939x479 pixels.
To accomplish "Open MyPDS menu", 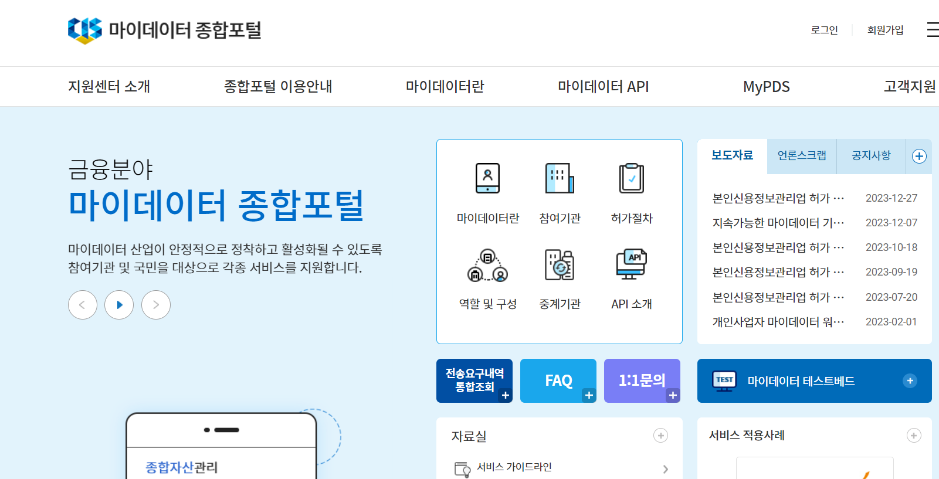I will pyautogui.click(x=767, y=87).
